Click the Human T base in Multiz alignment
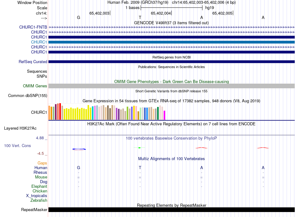The width and height of the screenshot is (295, 217). tap(140, 168)
